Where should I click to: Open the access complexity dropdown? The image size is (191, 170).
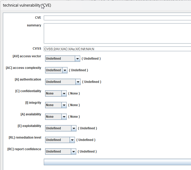56,70
